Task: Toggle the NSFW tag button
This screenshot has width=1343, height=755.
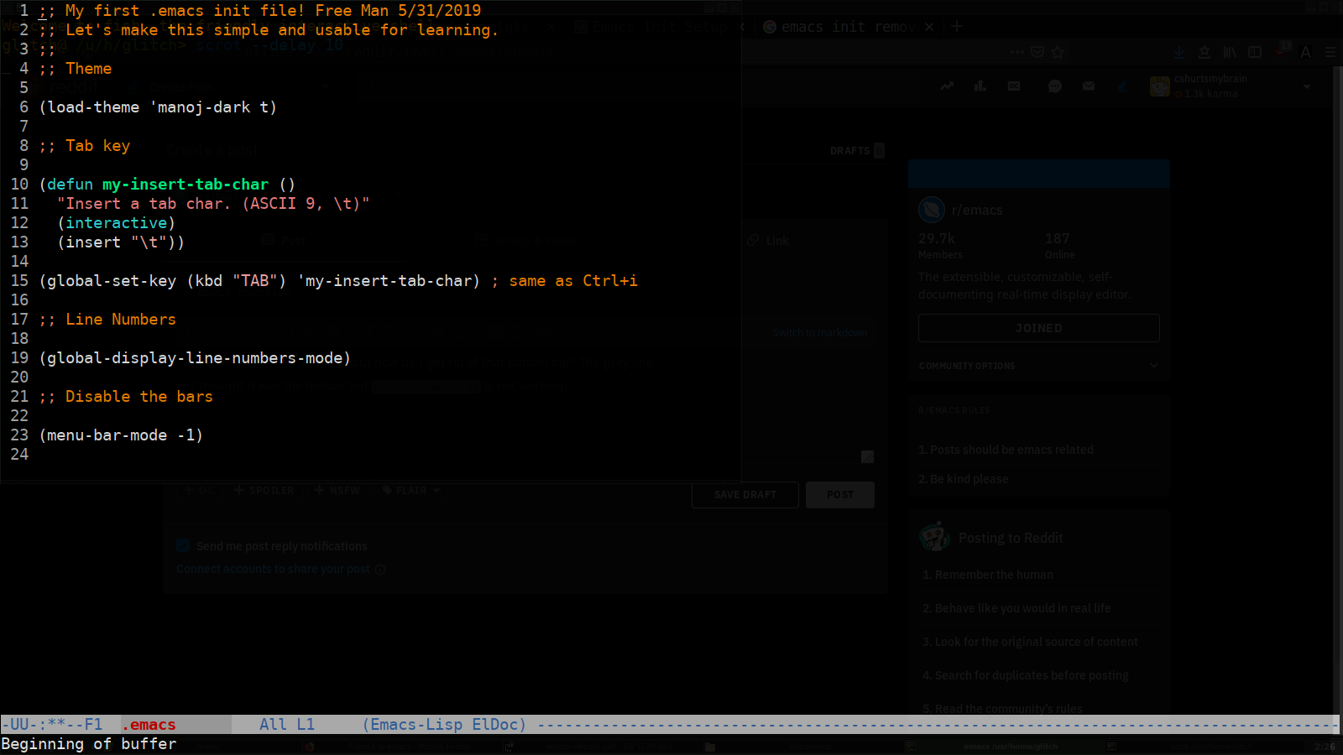Action: [x=337, y=490]
